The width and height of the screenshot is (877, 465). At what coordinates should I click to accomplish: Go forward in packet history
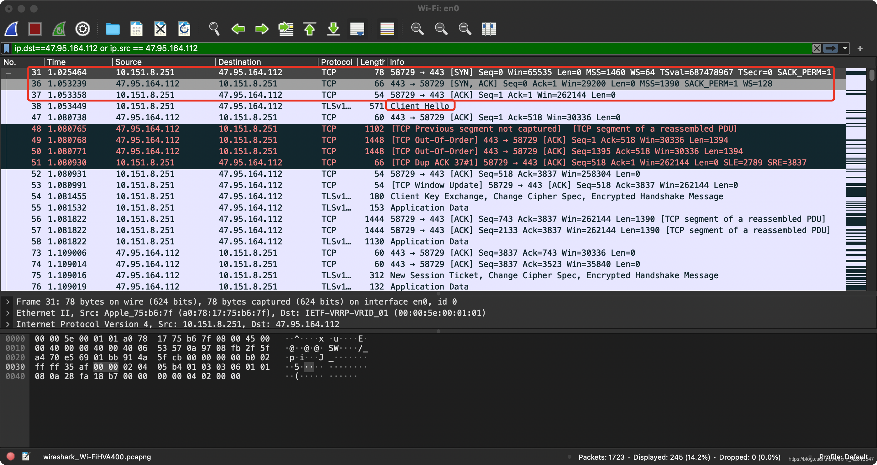click(262, 29)
